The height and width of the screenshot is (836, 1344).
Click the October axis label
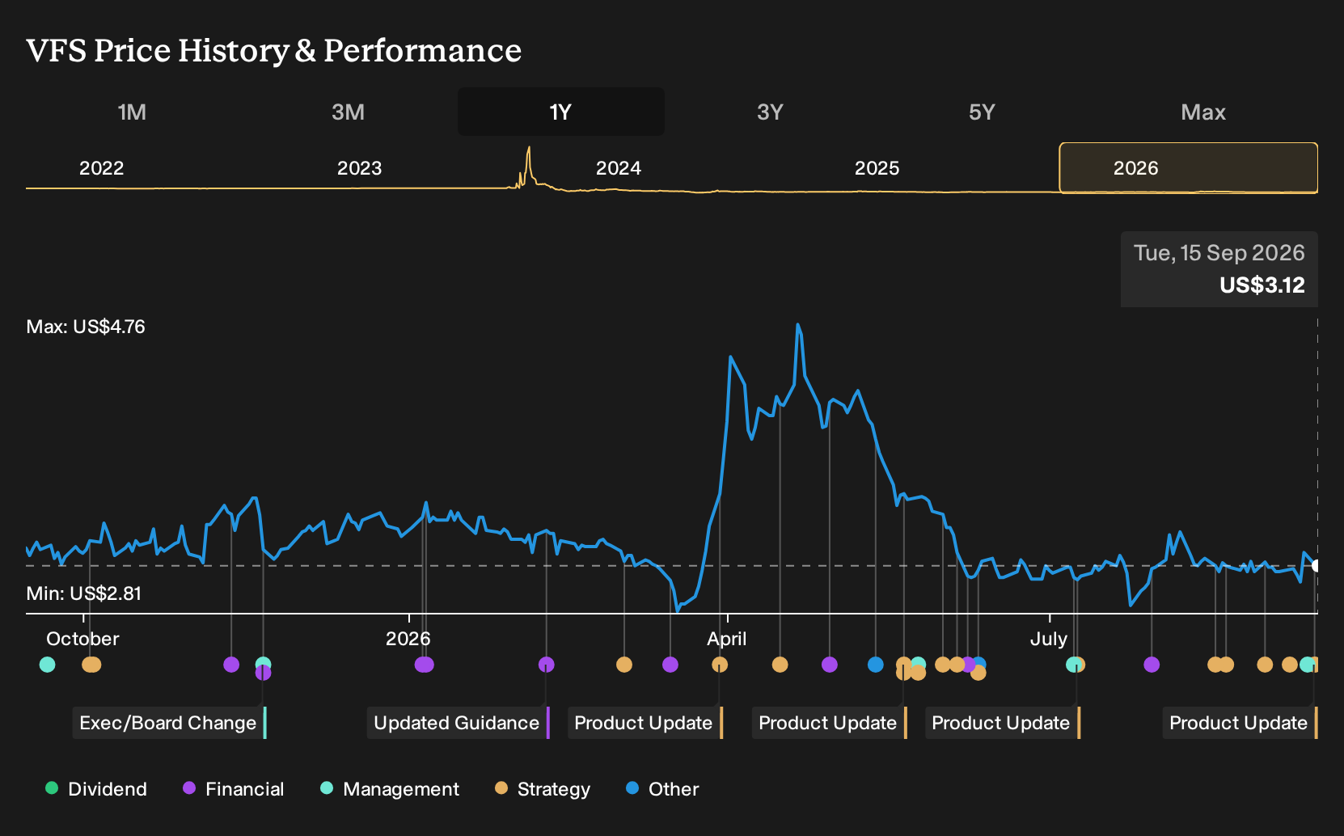82,639
